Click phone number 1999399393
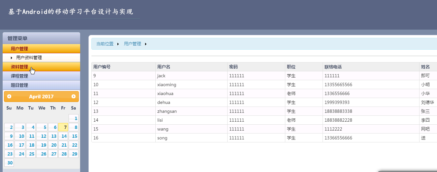Screen dimensions: 437x172 pos(337,102)
